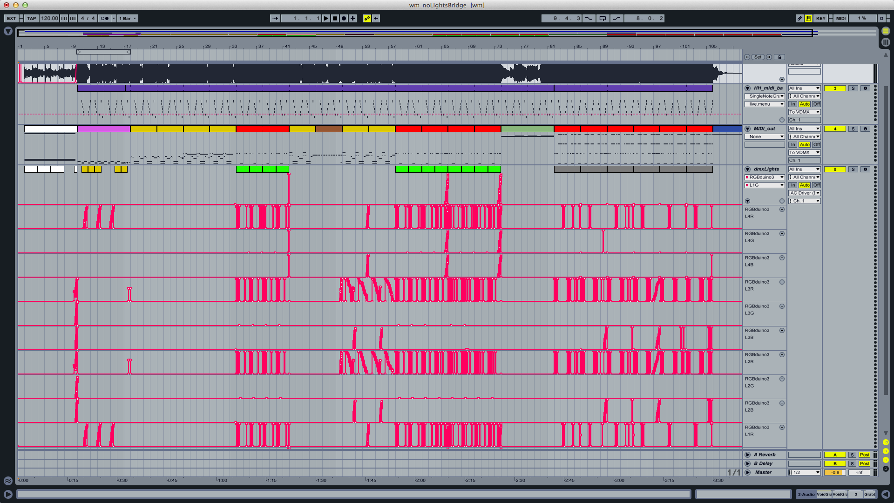Toggle Computer MIDI Keyboard button
894x503 pixels.
[808, 18]
